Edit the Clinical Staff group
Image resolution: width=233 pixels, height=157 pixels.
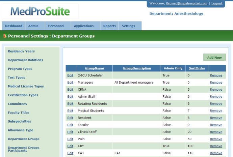[70, 132]
